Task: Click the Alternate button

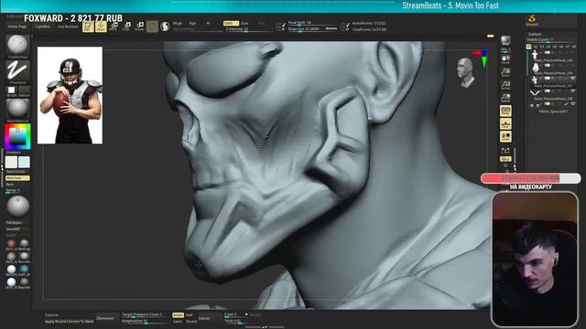Action: (17, 178)
